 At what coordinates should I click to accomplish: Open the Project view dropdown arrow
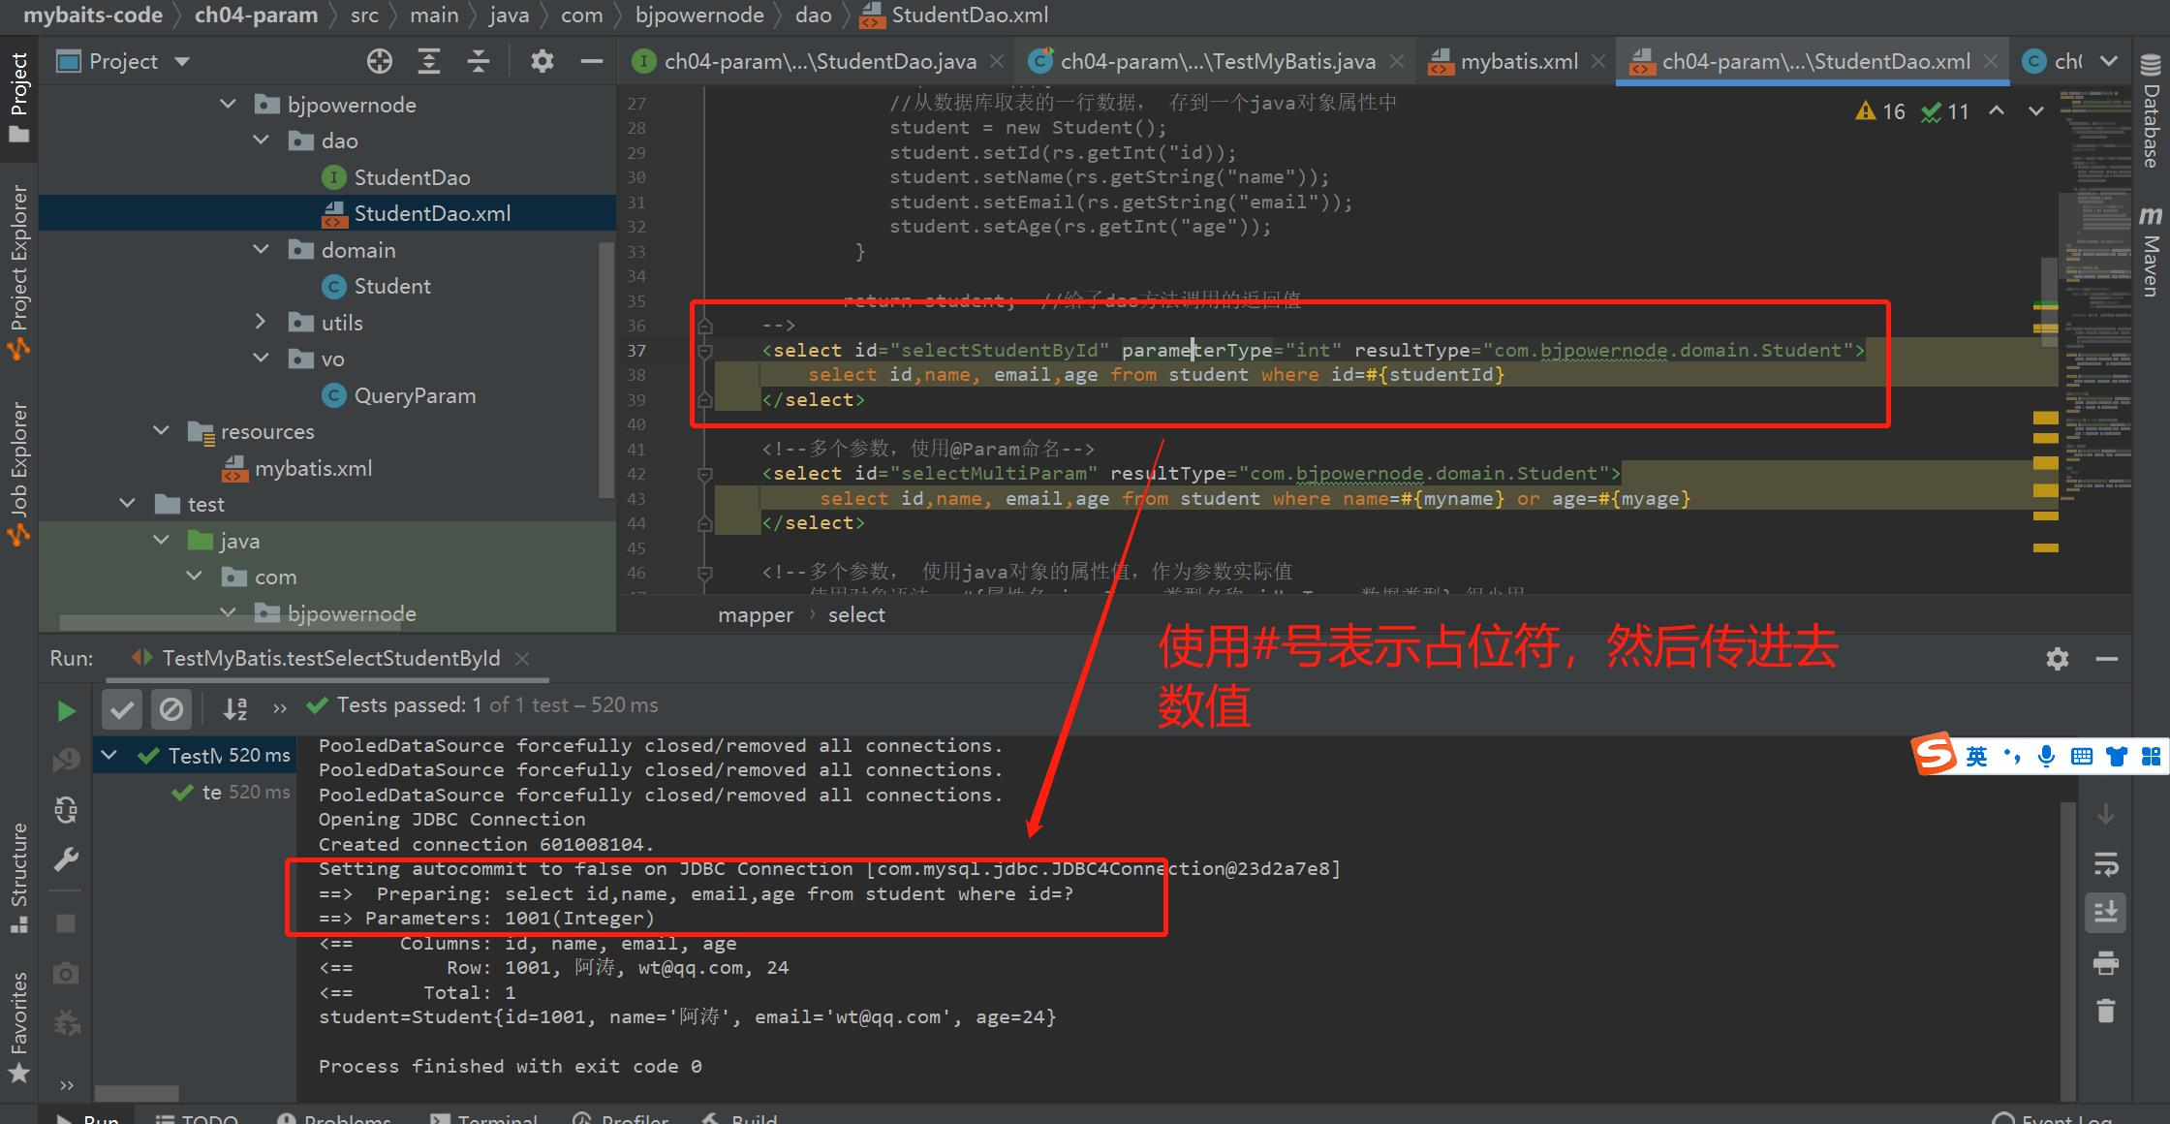tap(182, 62)
